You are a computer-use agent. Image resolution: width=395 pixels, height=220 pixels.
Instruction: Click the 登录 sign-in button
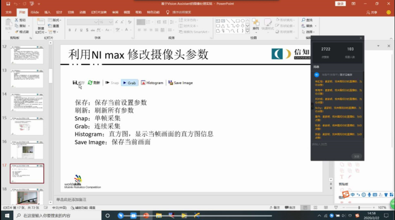pos(340,4)
